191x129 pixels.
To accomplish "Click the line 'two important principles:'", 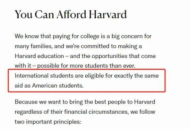I will (48, 122).
